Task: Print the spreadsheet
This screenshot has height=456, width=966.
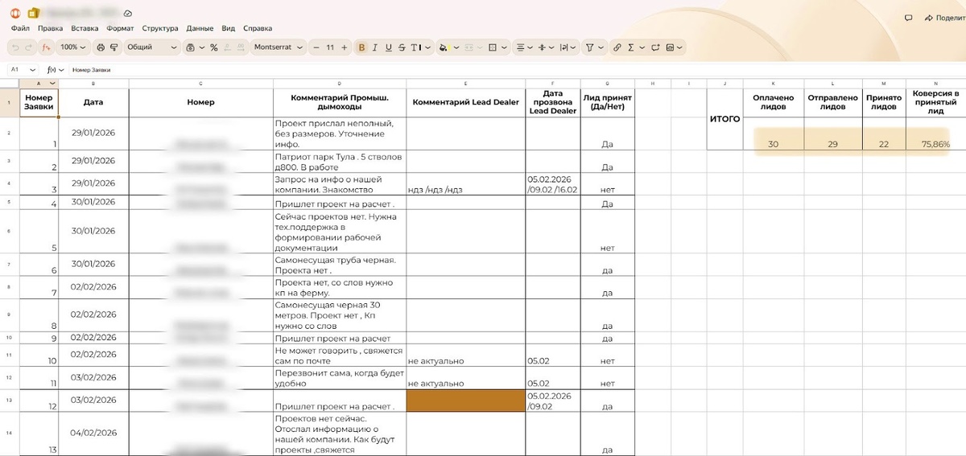Action: (x=101, y=47)
